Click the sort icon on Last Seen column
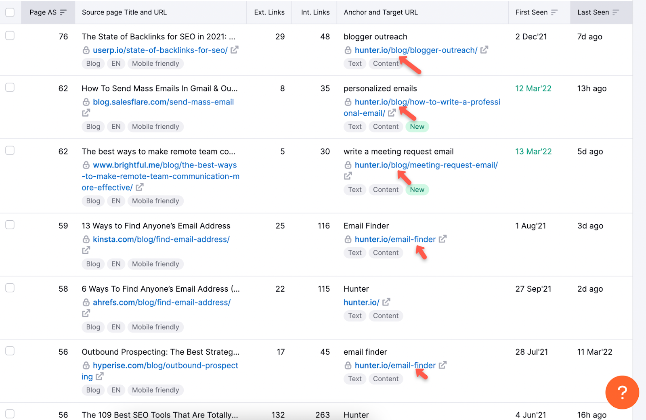Image resolution: width=646 pixels, height=420 pixels. tap(616, 12)
